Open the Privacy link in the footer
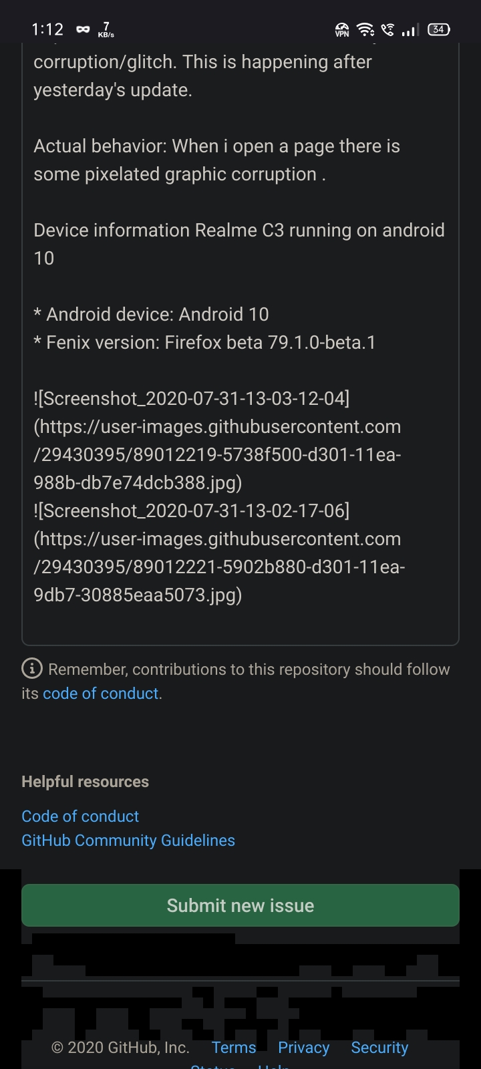 [303, 1048]
